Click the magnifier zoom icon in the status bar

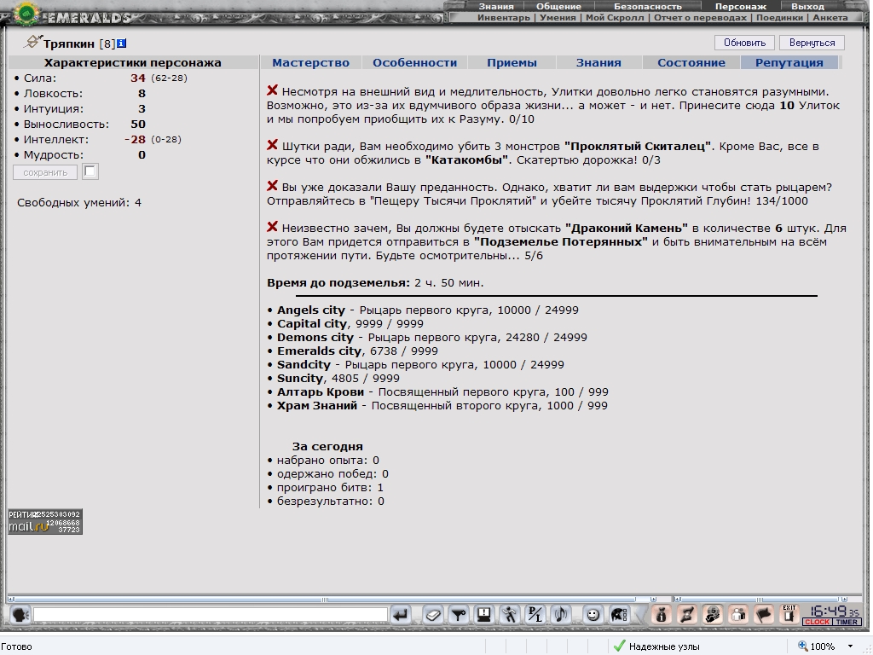pos(803,646)
